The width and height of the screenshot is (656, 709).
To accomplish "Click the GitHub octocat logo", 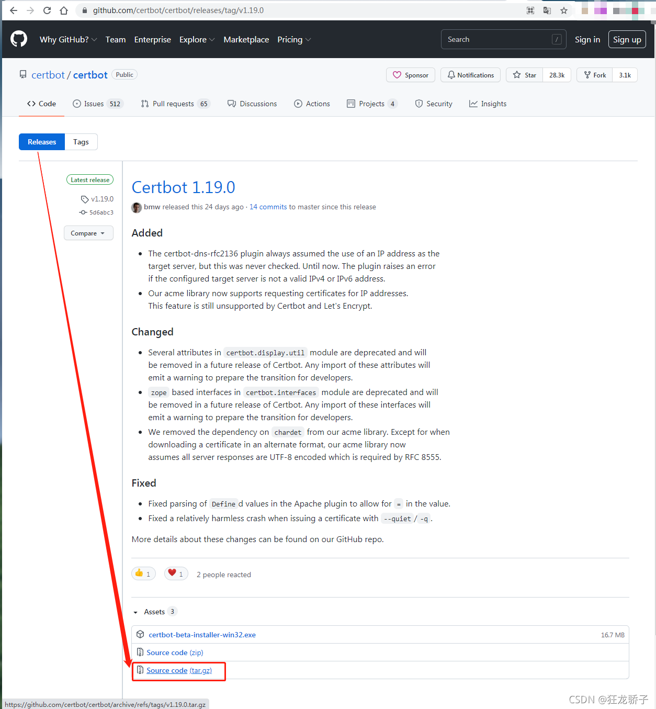I will (19, 39).
